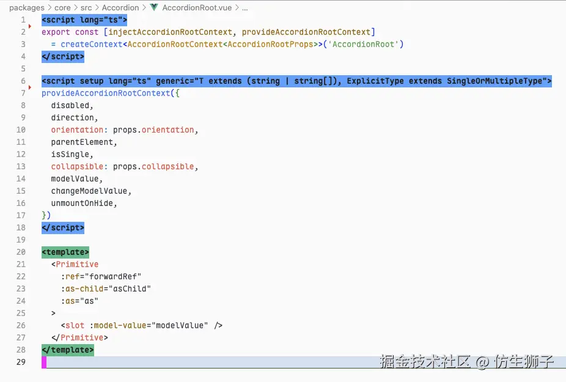
Task: Click the 'AccordionRoot' string literal
Action: (x=363, y=44)
